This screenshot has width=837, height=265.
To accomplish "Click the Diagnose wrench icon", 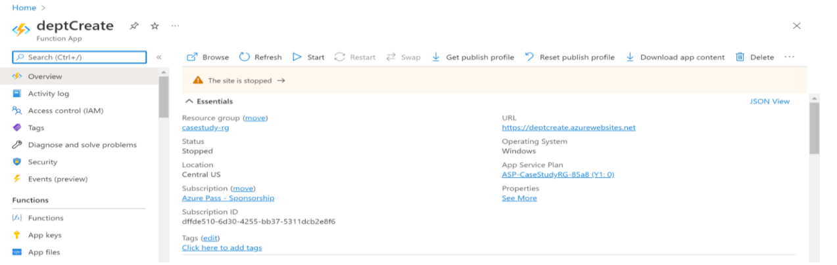I will coord(17,145).
